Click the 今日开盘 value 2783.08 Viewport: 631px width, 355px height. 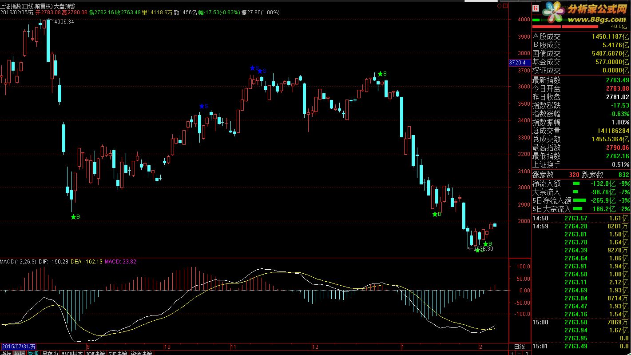(x=618, y=89)
